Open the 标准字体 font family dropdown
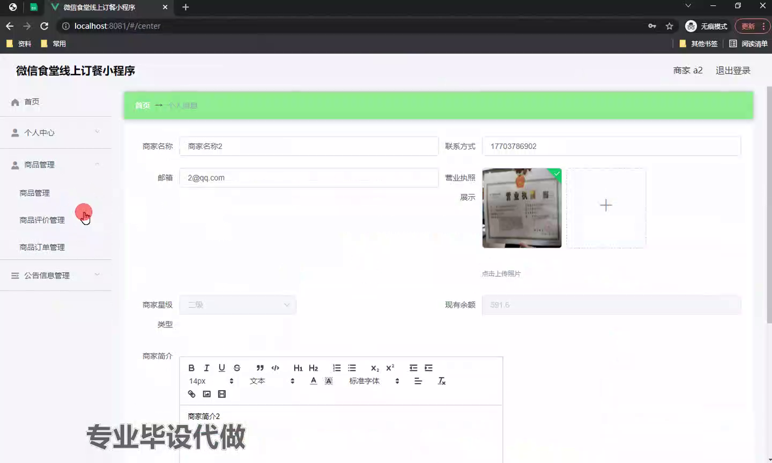This screenshot has height=463, width=772. pos(374,381)
